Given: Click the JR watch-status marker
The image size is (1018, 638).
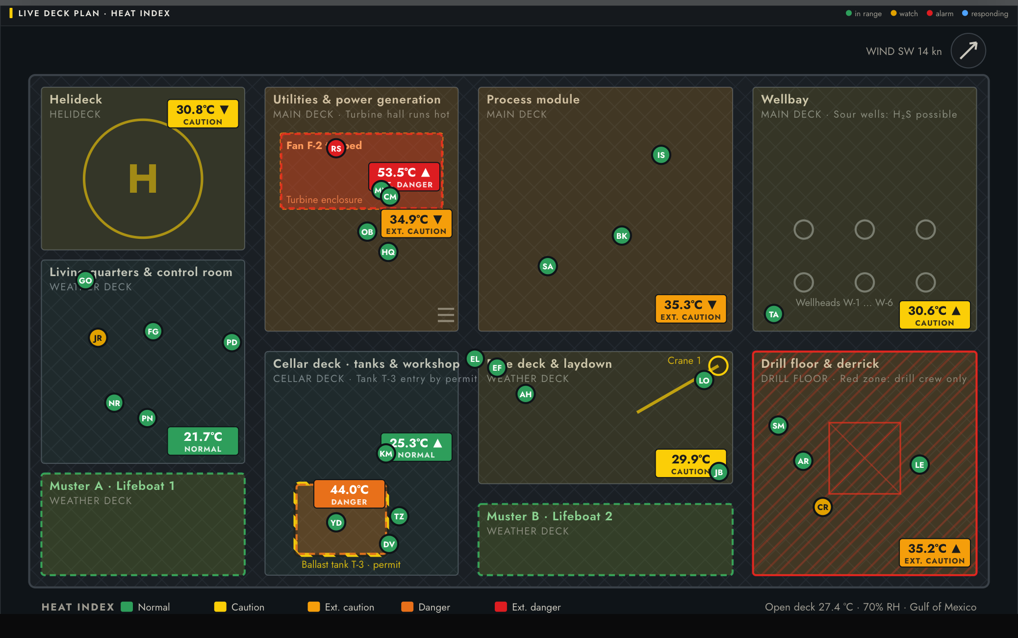Looking at the screenshot, I should click(x=98, y=338).
